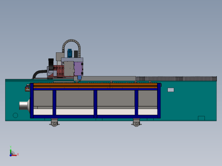Select the green Y axis arrow
This screenshot has width=222, height=166.
point(11,152)
